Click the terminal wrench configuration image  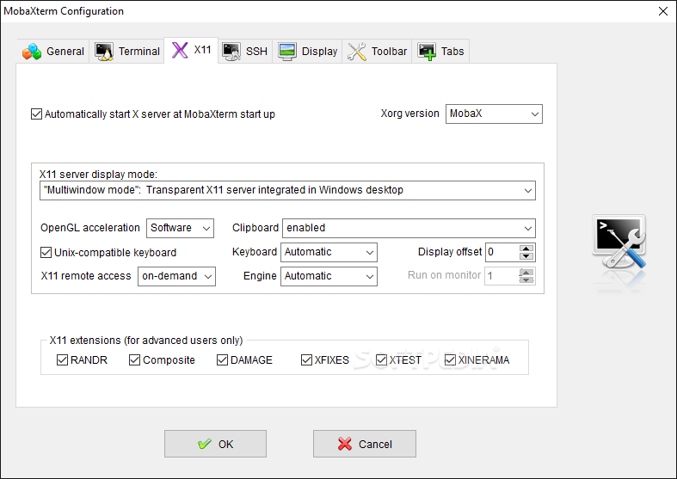pyautogui.click(x=619, y=249)
